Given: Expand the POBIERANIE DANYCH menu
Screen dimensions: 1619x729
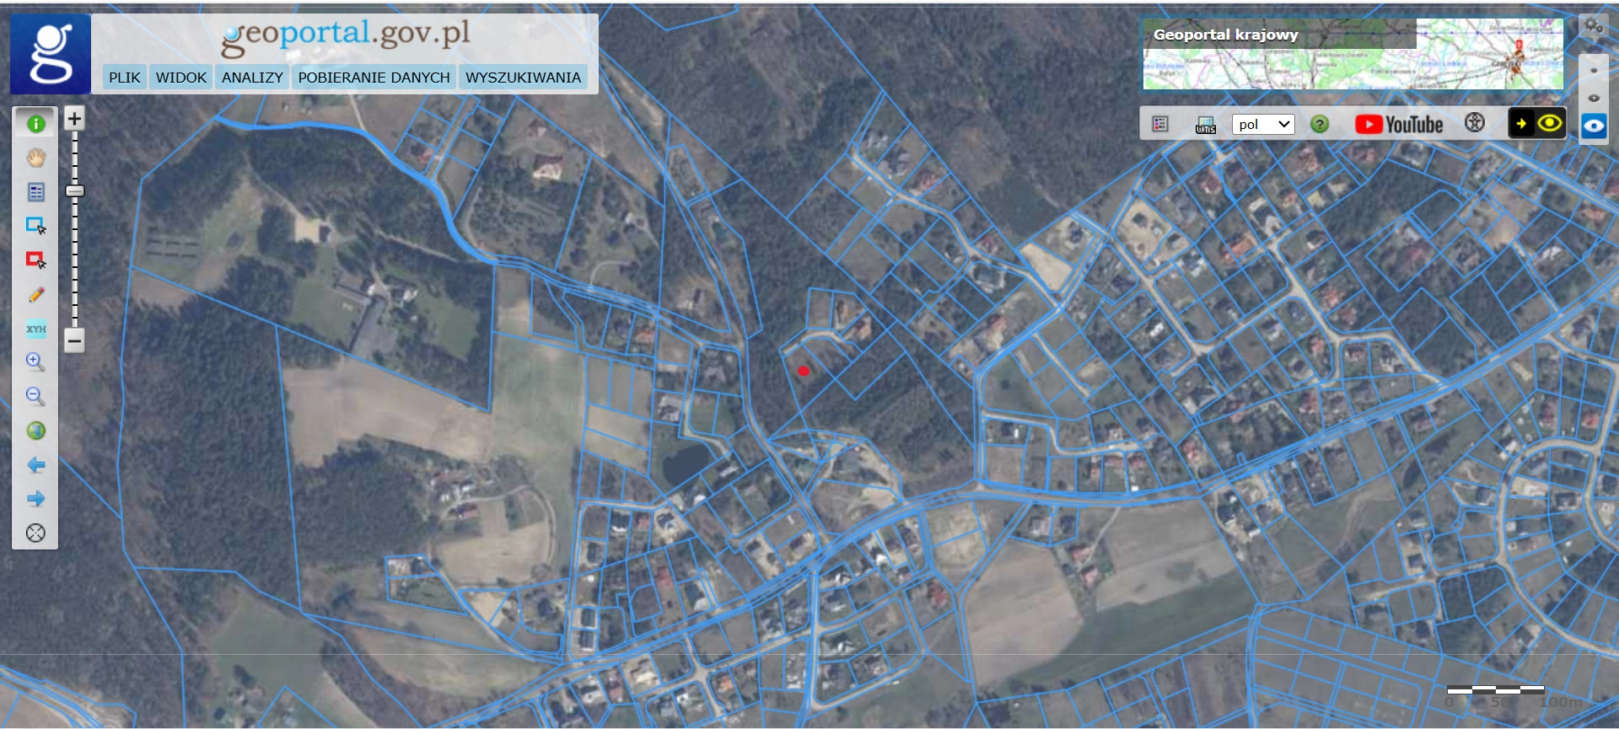Looking at the screenshot, I should tap(374, 78).
